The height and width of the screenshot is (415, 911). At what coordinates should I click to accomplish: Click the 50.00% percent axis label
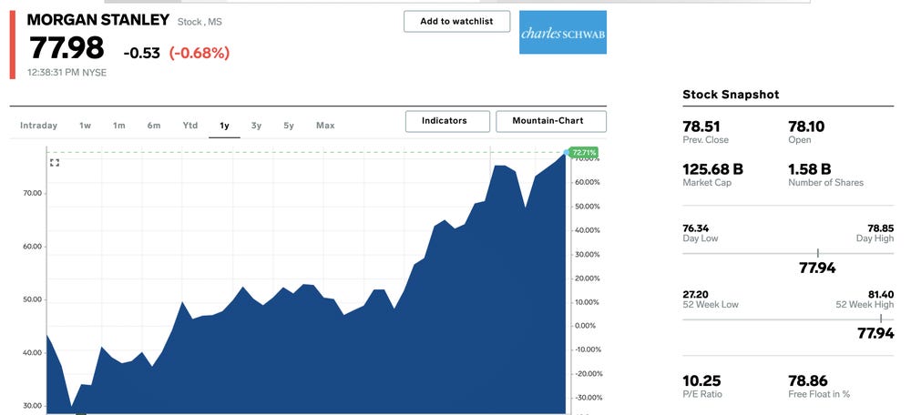tap(588, 207)
